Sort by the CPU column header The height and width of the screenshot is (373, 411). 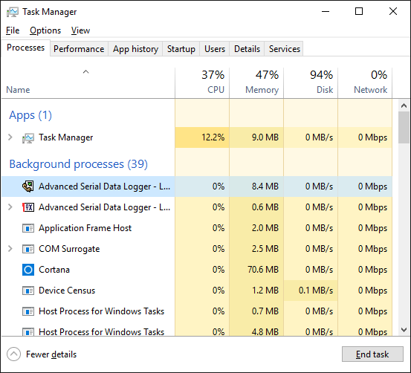(x=202, y=82)
